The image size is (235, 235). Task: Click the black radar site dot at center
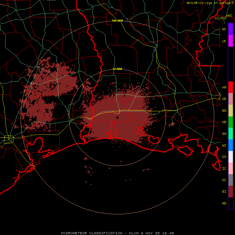pyautogui.click(x=118, y=117)
